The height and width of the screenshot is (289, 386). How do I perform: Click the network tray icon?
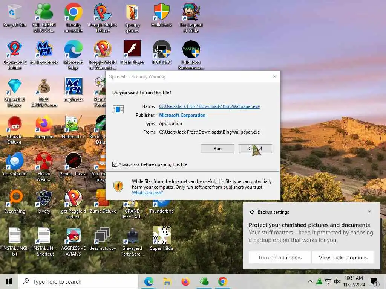[x=328, y=281]
